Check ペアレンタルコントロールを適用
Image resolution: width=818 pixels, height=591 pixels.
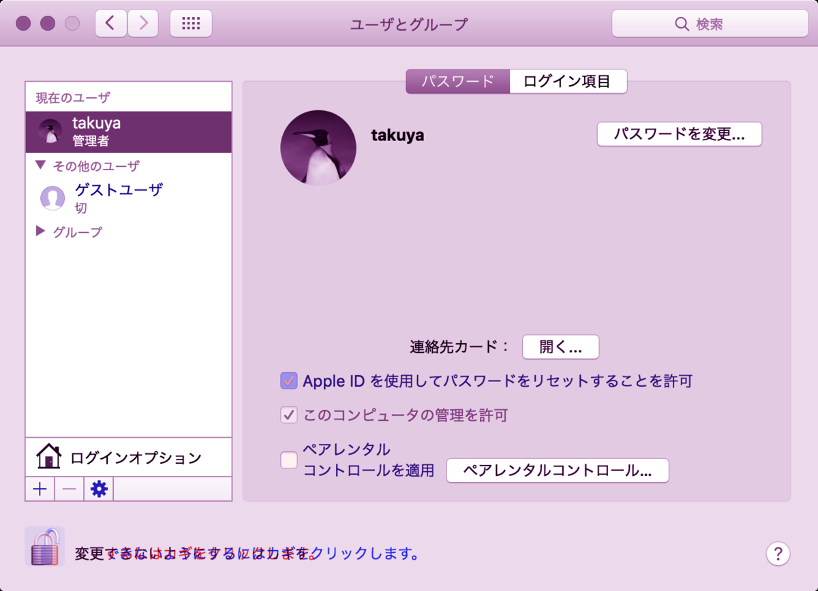pyautogui.click(x=288, y=461)
